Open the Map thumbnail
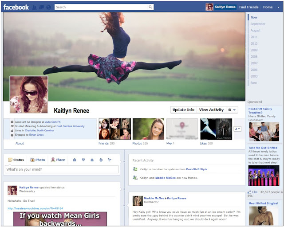 pos(182,129)
